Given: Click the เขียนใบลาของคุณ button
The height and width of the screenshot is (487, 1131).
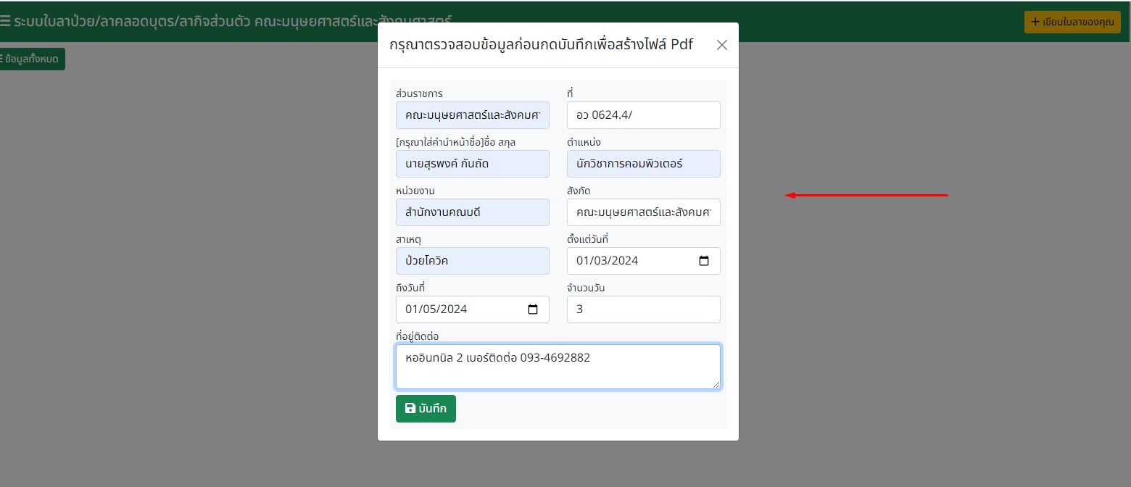Looking at the screenshot, I should [x=1072, y=22].
